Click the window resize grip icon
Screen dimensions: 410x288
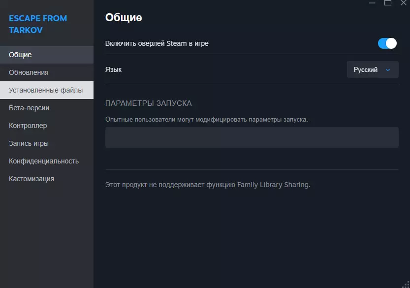coord(406,284)
